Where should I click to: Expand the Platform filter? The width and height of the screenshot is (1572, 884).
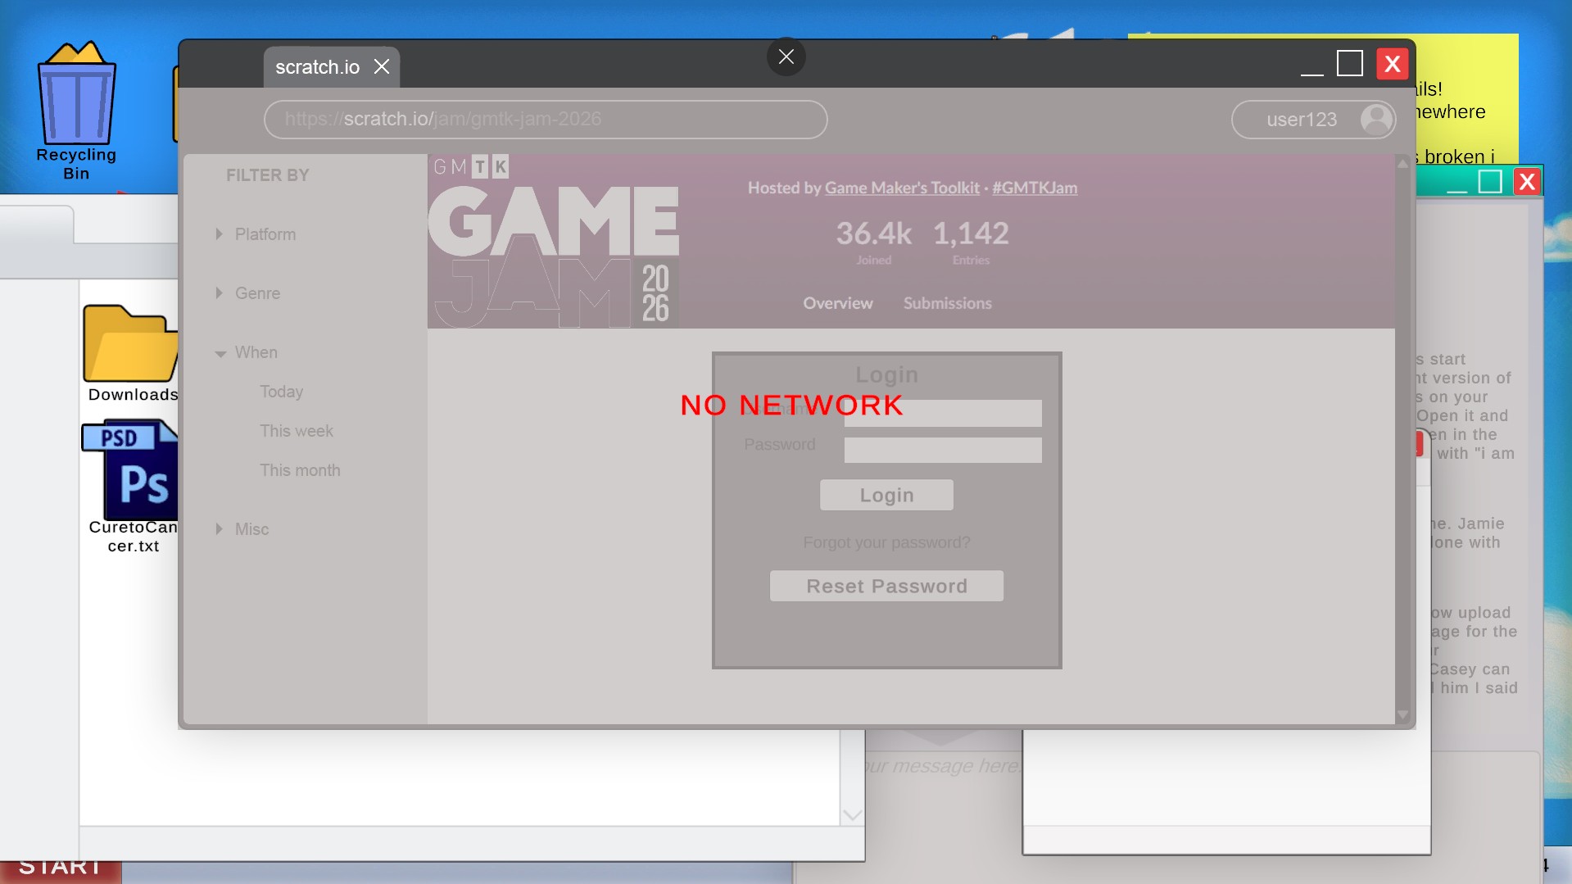(256, 234)
